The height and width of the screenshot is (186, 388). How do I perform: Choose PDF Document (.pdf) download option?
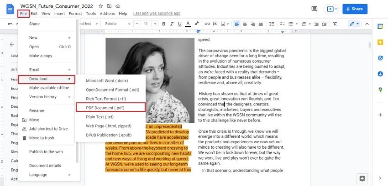click(110, 108)
